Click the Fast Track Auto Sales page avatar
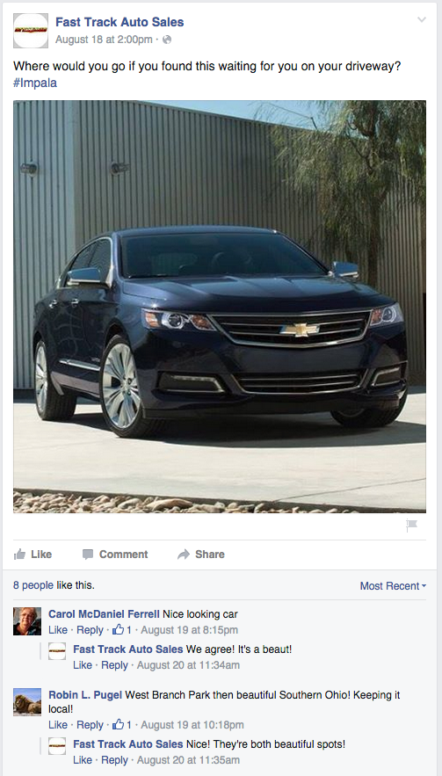 pos(31,31)
